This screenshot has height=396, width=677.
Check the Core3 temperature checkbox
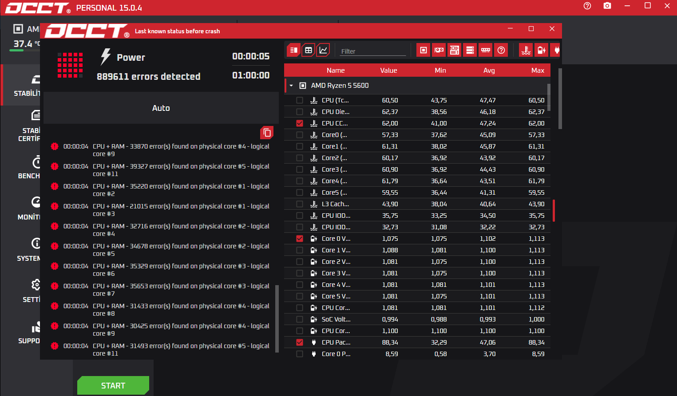(x=300, y=169)
